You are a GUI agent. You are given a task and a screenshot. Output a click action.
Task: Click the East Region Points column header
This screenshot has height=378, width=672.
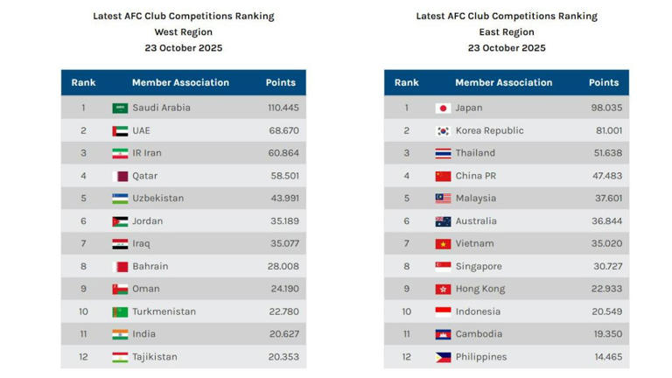click(x=604, y=83)
